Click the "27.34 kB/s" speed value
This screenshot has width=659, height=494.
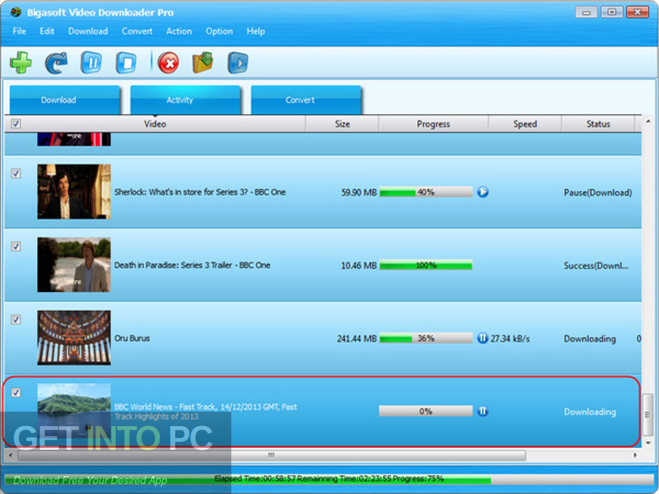tap(510, 339)
